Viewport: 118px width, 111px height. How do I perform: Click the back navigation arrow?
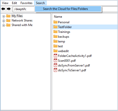point(3,9)
